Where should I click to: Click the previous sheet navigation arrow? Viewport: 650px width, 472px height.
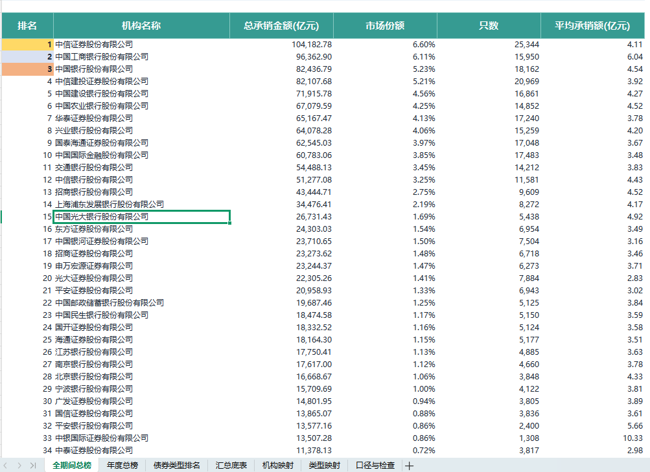pos(6,466)
